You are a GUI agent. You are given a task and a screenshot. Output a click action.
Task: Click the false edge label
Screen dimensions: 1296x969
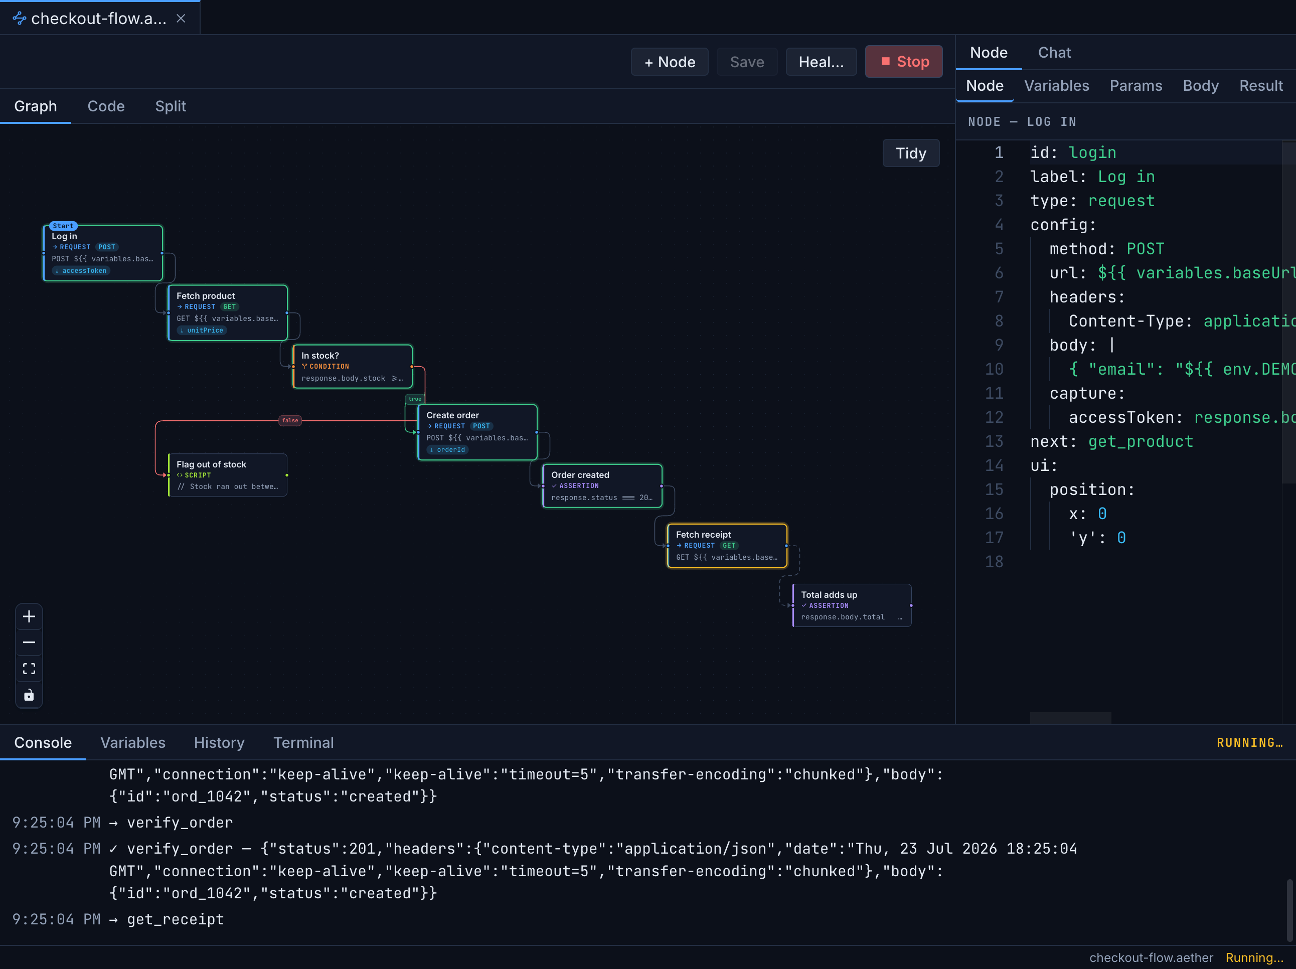click(x=290, y=421)
